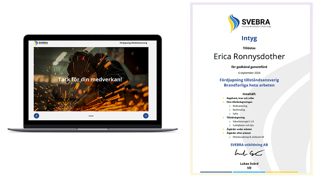The height and width of the screenshot is (178, 318).
Task: Click the 'Före tillståndsgivningen' bullet
Action: pyautogui.click(x=240, y=102)
